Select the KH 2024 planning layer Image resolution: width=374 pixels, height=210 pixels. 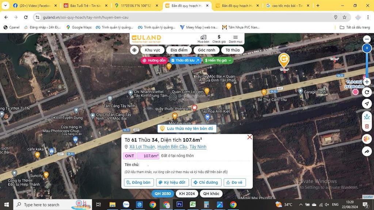pos(187,194)
